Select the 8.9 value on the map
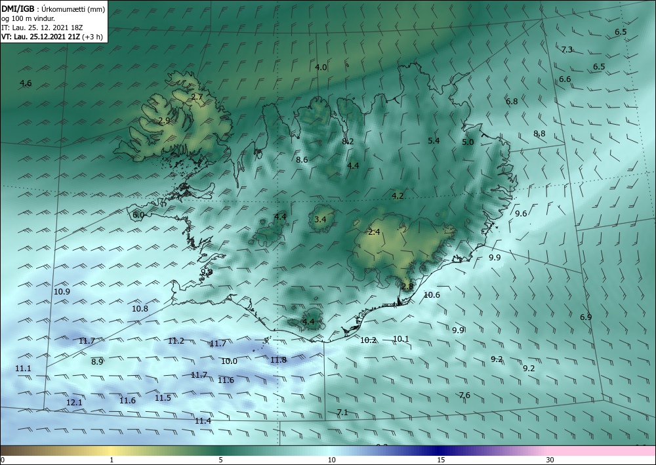 click(97, 362)
